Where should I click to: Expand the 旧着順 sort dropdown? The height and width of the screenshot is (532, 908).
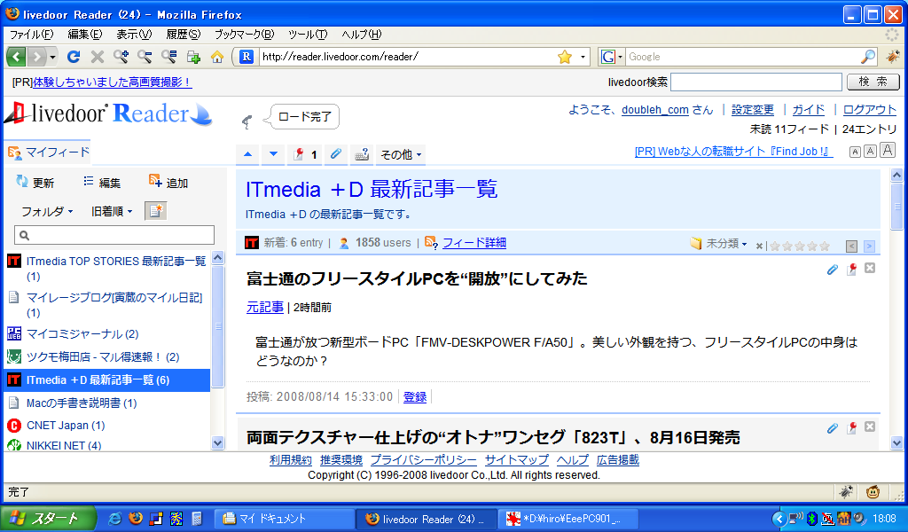[x=112, y=211]
